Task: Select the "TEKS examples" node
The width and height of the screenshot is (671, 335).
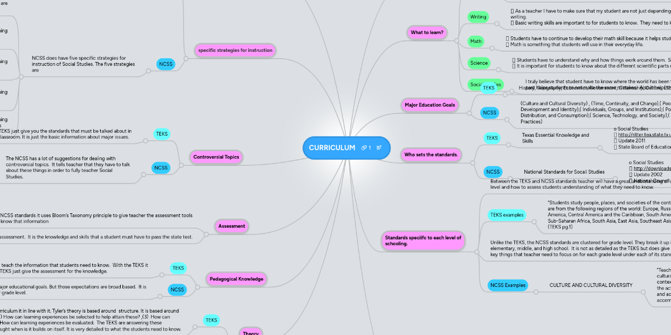Action: 506,214
